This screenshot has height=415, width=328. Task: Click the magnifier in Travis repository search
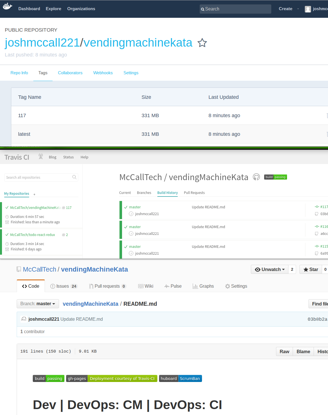pyautogui.click(x=74, y=177)
